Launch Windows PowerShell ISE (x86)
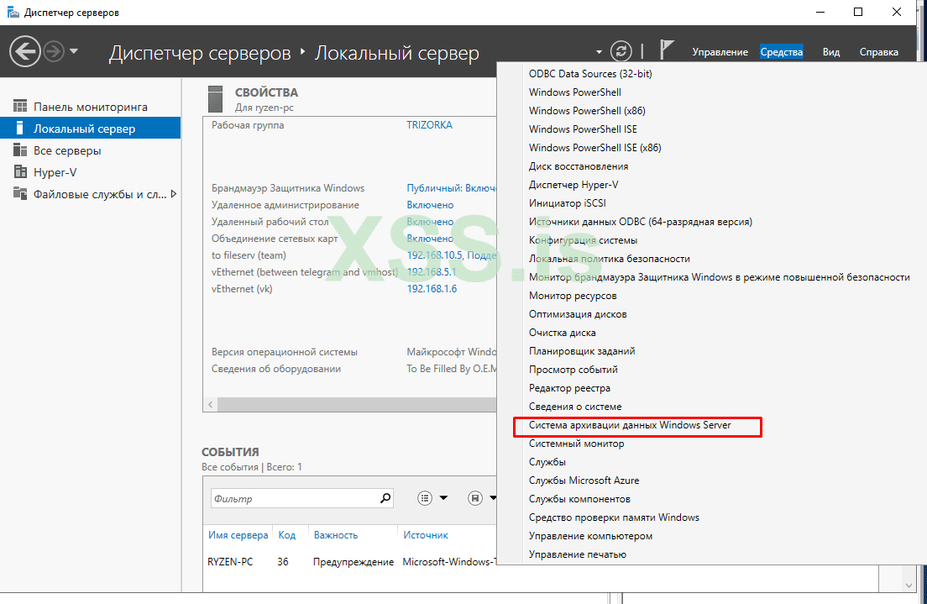The height and width of the screenshot is (604, 927). click(x=594, y=148)
